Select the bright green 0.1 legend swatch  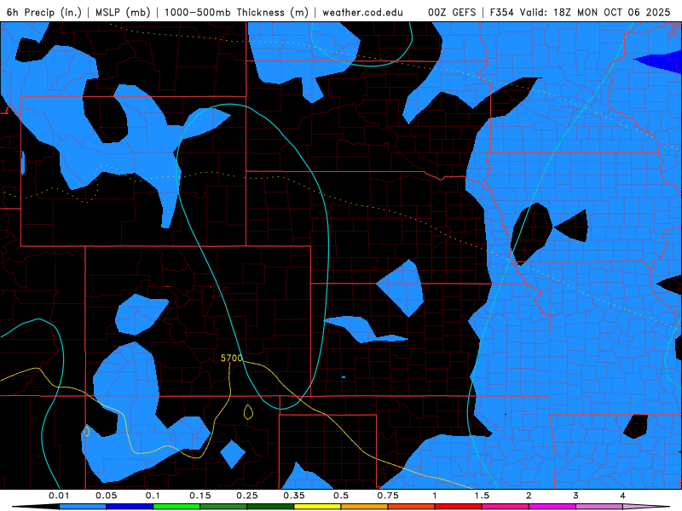pyautogui.click(x=176, y=507)
